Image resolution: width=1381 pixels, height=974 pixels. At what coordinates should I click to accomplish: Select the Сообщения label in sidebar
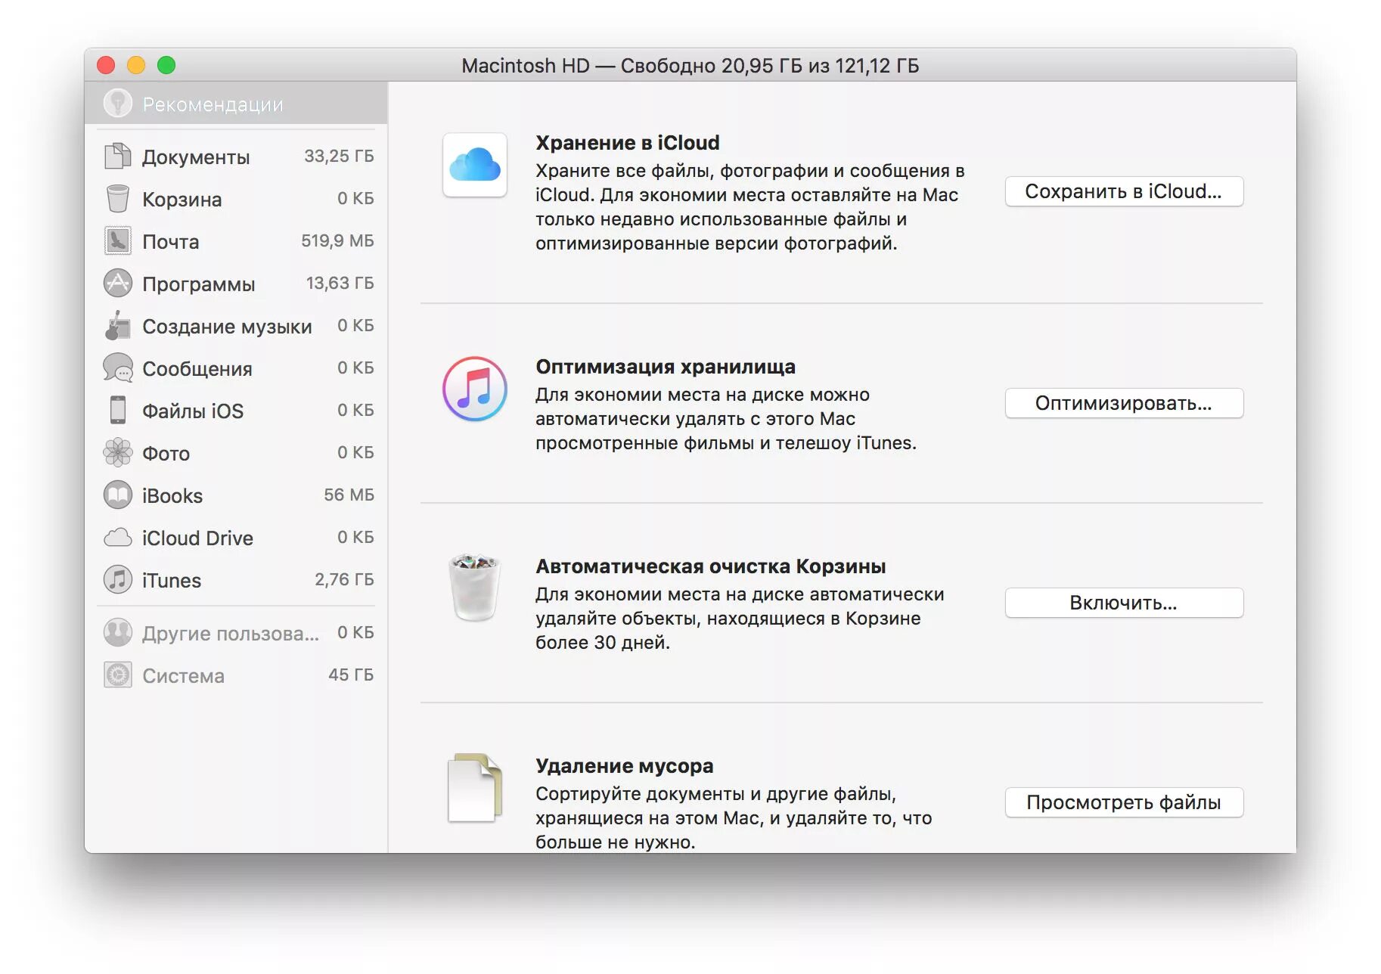coord(197,369)
